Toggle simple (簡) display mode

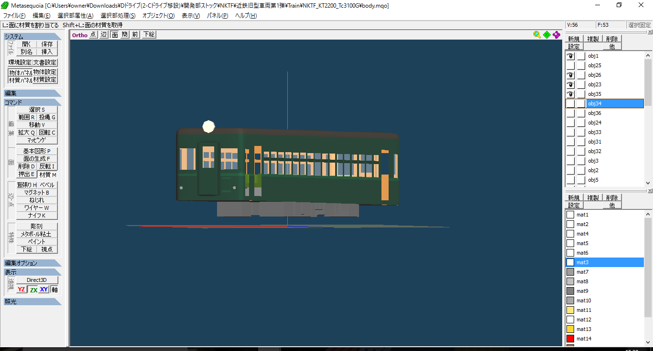[x=125, y=34]
